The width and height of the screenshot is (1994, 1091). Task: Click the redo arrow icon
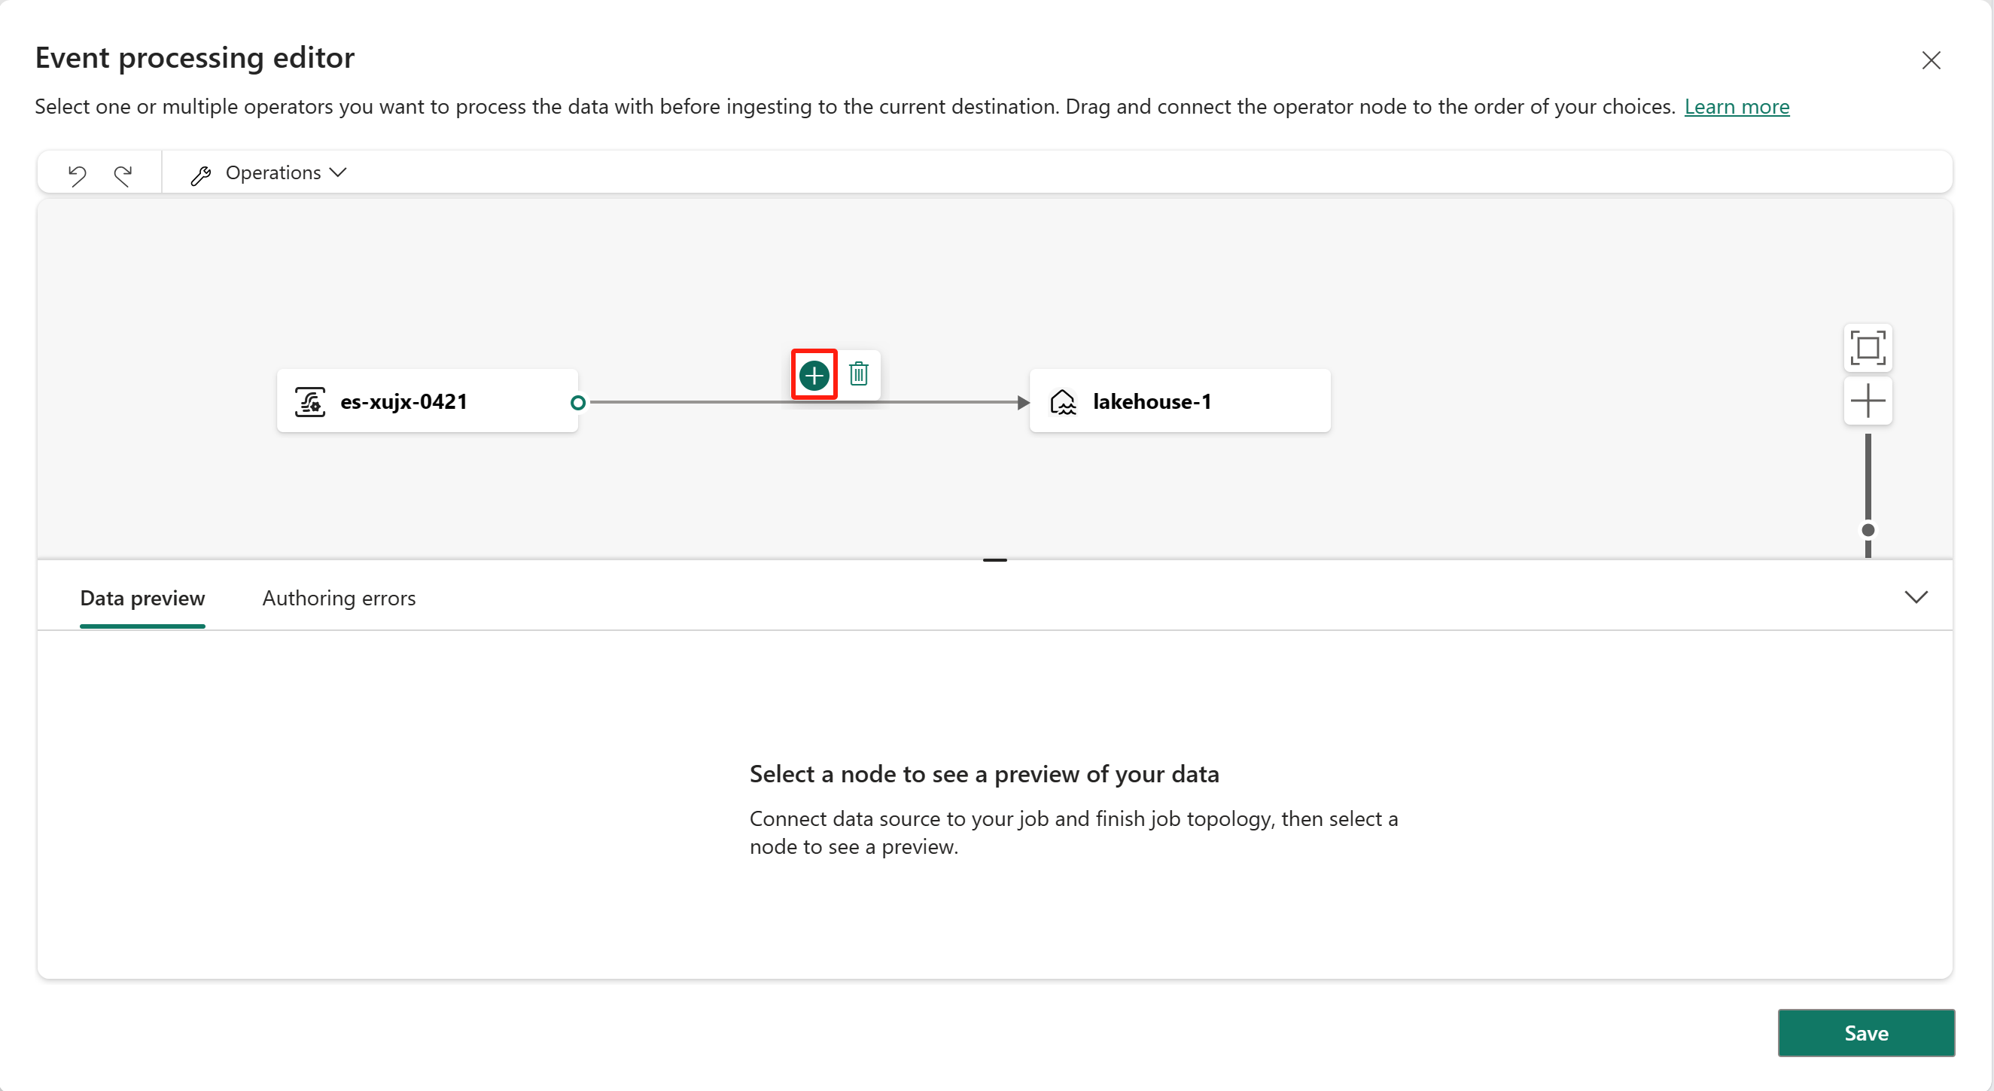123,172
